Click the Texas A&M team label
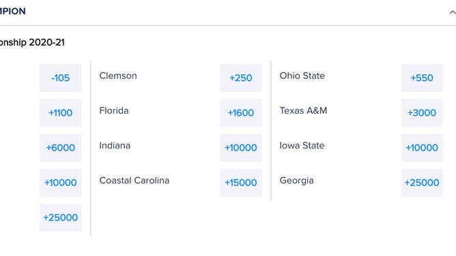 pyautogui.click(x=303, y=110)
